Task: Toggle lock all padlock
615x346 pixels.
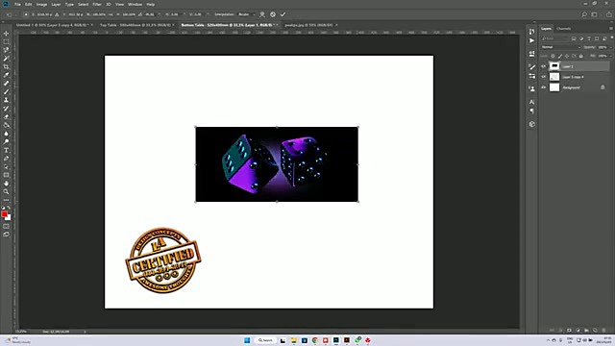Action: coord(580,56)
